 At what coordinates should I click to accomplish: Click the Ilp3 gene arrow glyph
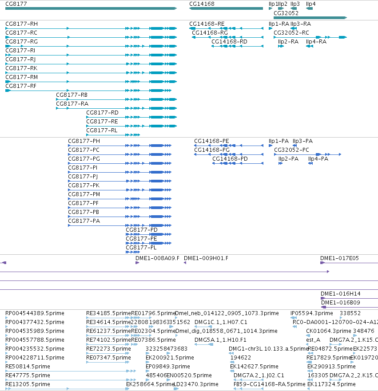(294, 8)
